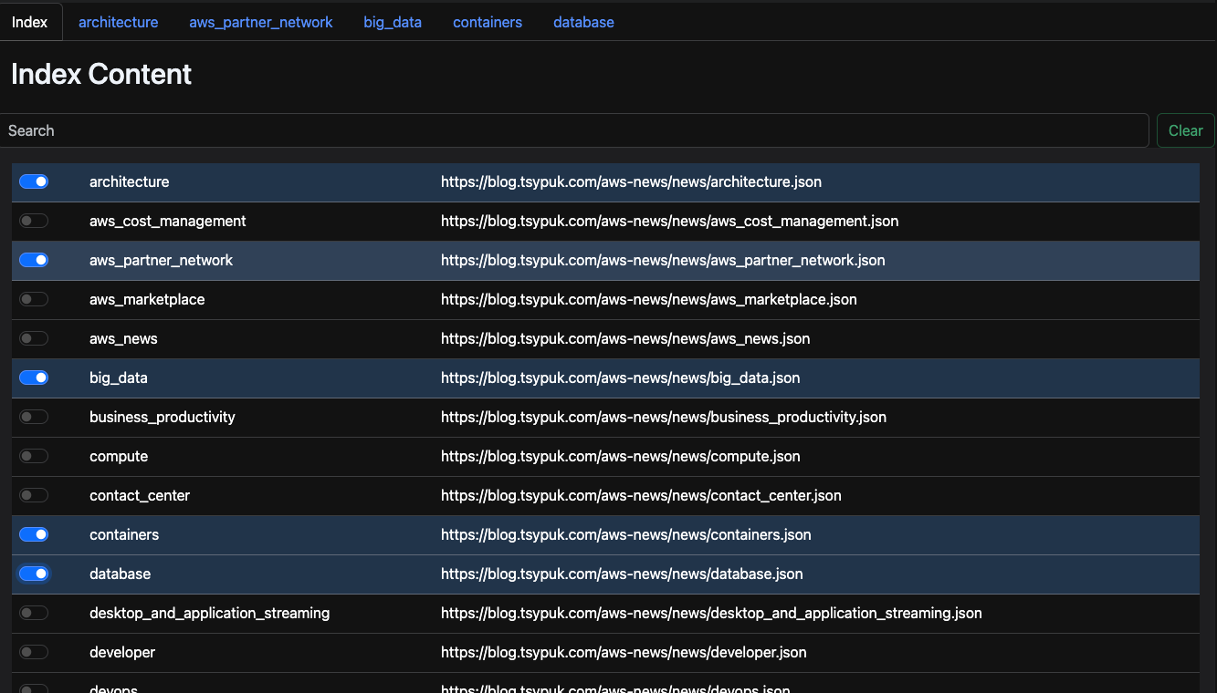This screenshot has height=693, width=1217.
Task: Select the aws_cost_management name cell
Action: click(168, 221)
